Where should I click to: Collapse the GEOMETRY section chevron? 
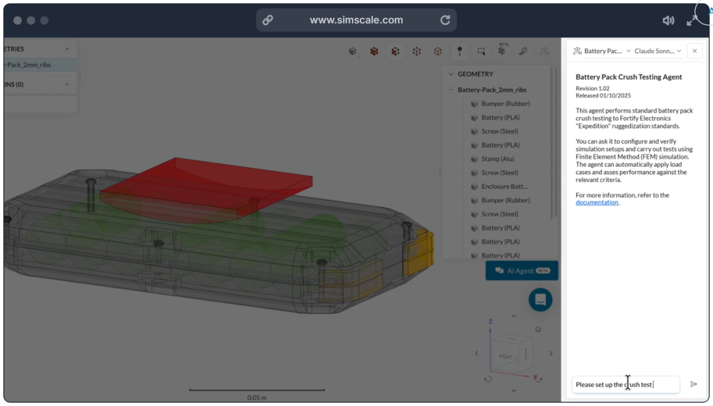[451, 74]
